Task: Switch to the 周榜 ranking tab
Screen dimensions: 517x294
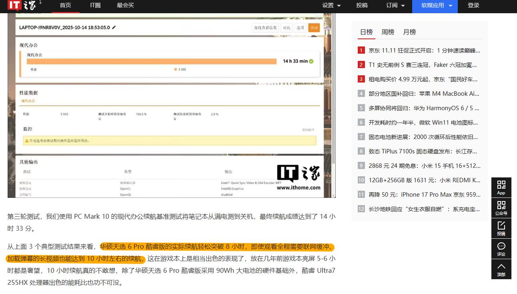Action: 388,32
